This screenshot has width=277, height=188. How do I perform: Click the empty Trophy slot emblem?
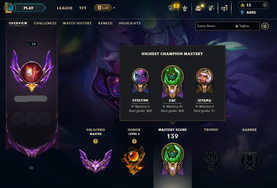[x=211, y=161]
